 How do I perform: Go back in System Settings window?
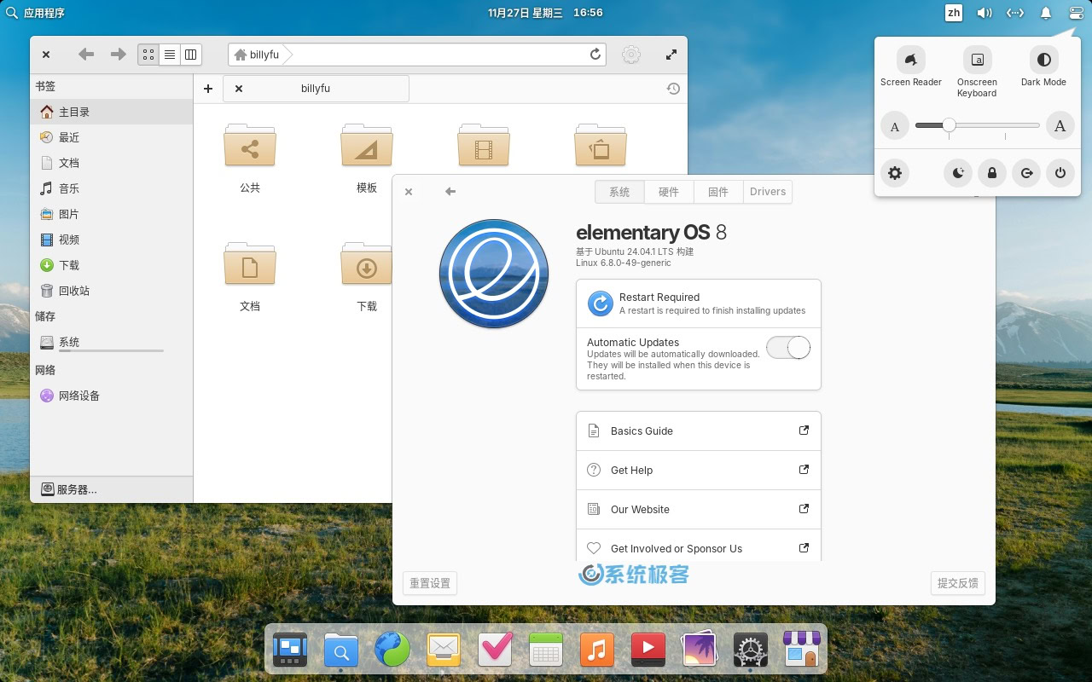pos(450,192)
